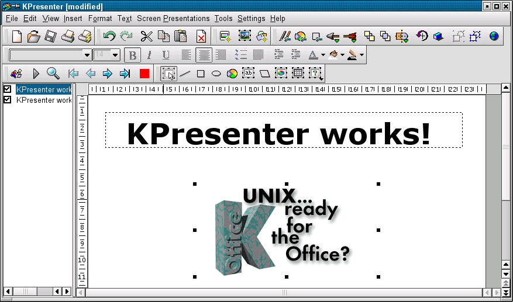Open the text color dropdown arrow
Image resolution: width=513 pixels, height=302 pixels.
tap(323, 55)
